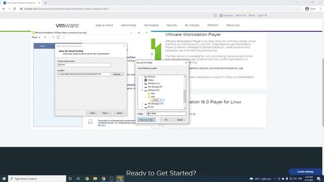This screenshot has height=182, width=324.
Task: Click folder tree scrollbar down arrow
Action: click(184, 108)
